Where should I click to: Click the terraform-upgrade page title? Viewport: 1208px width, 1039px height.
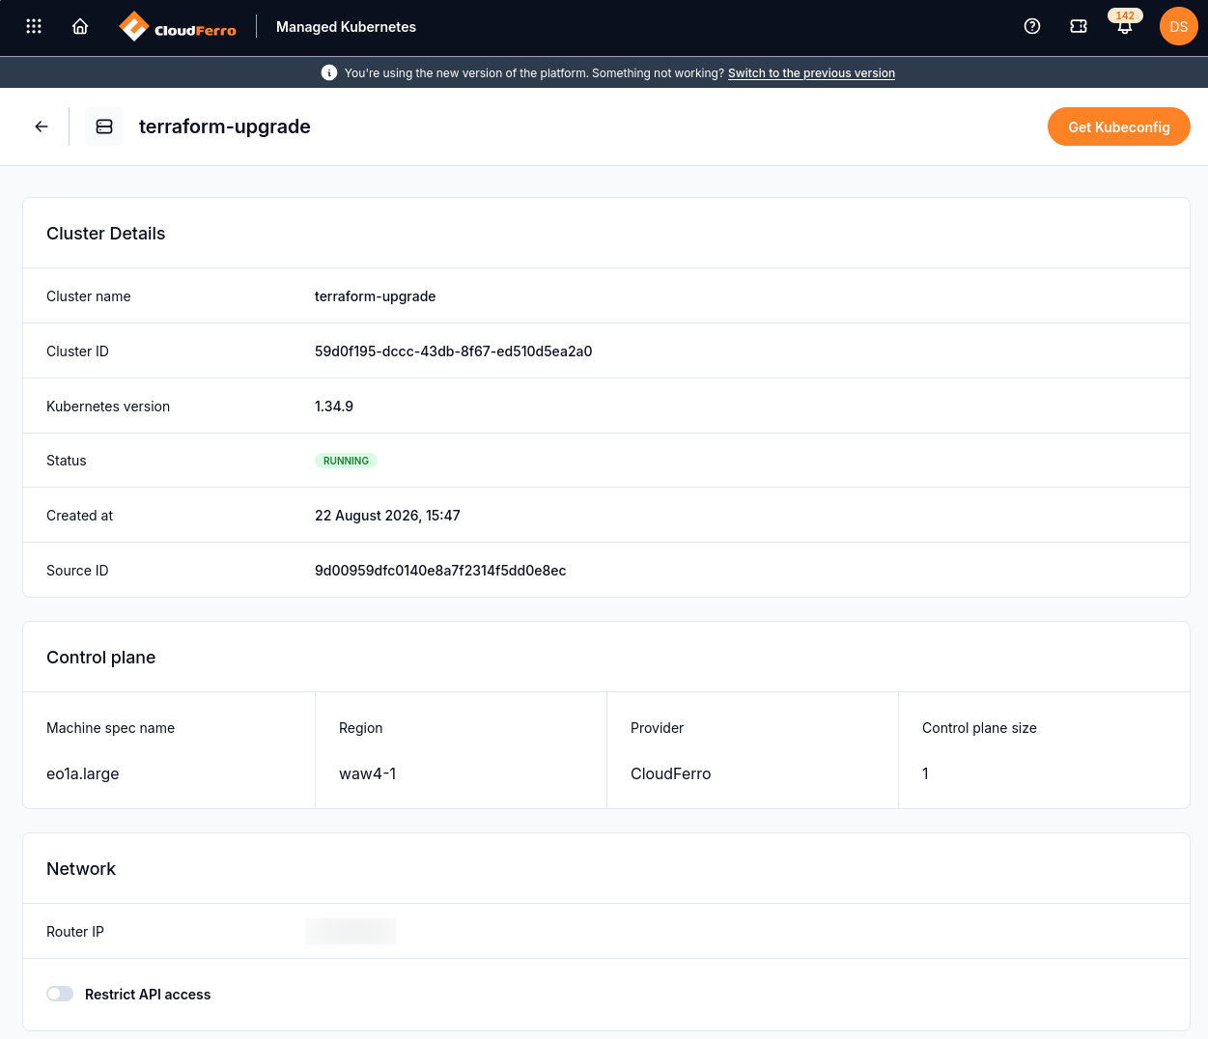pos(225,126)
